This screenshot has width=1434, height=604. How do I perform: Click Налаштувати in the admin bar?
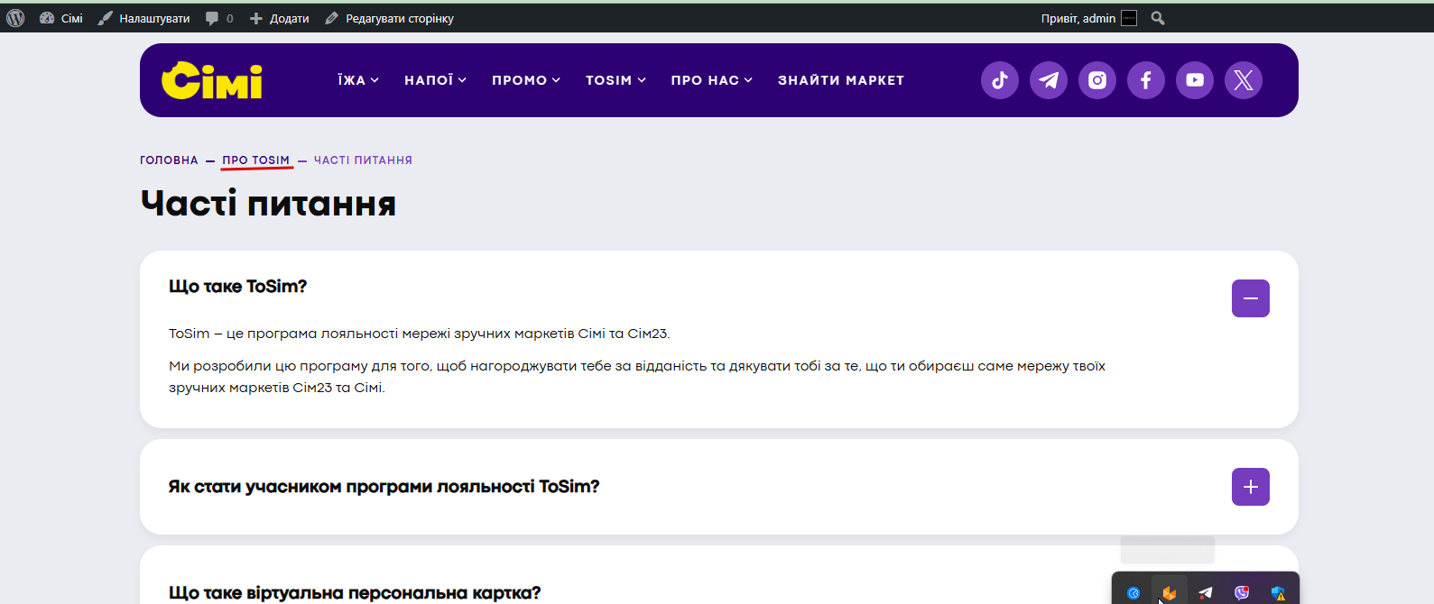click(x=144, y=18)
